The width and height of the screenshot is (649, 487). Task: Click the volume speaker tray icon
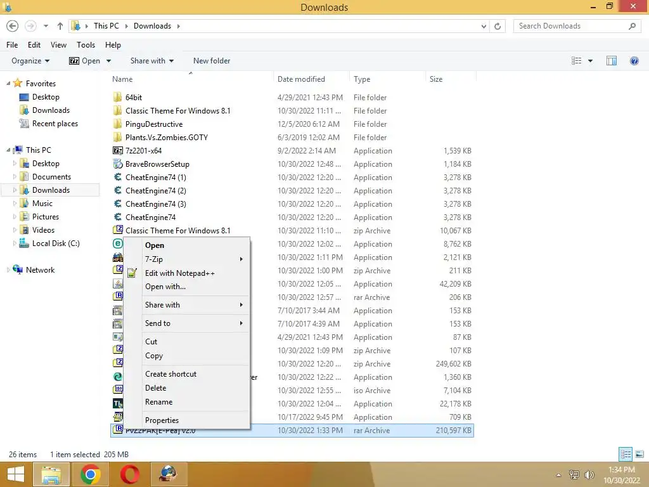(589, 474)
